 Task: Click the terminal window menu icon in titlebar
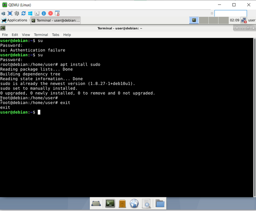point(3,28)
